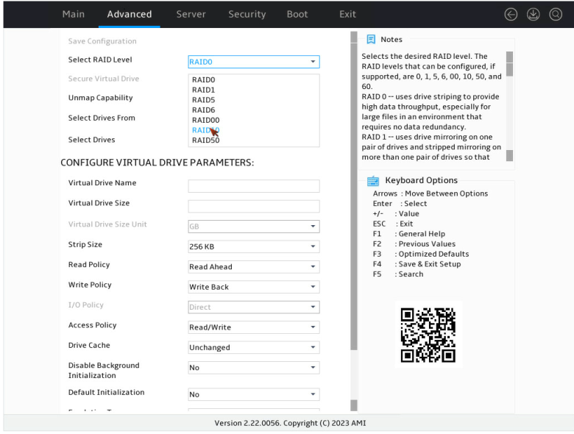Click the Keyboard Options keyboard icon
574x434 pixels.
tap(373, 180)
